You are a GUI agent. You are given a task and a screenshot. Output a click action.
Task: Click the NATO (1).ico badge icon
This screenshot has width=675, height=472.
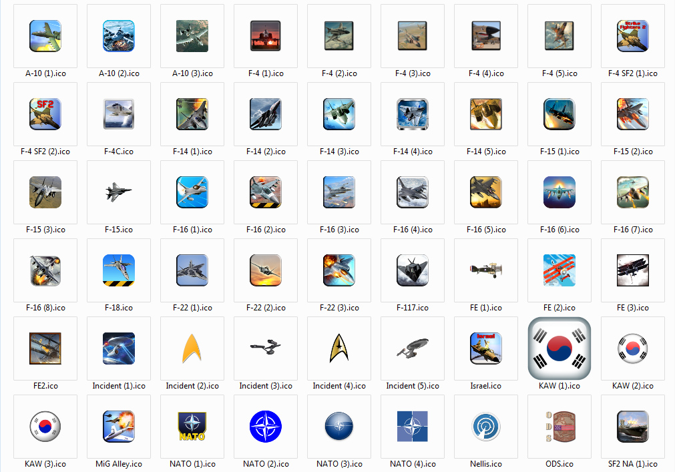192,427
